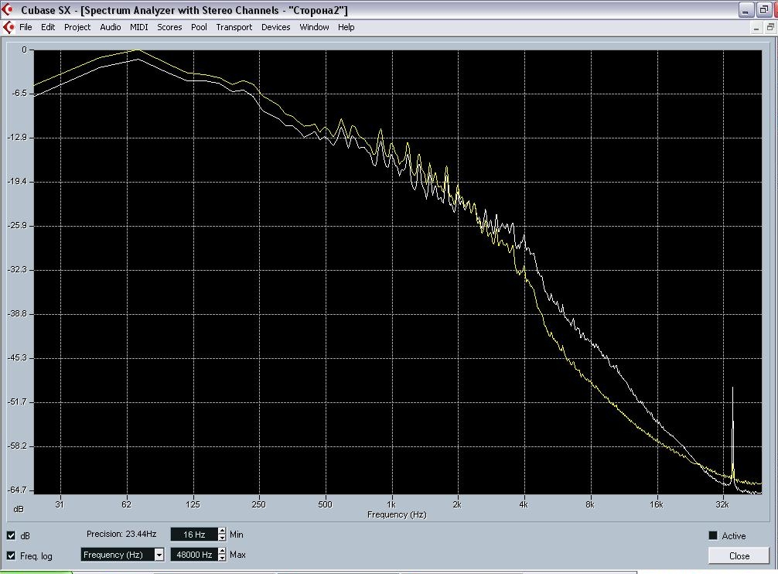Restore the inner Spectrum Analyzer window
This screenshot has height=574, width=778.
[770, 27]
